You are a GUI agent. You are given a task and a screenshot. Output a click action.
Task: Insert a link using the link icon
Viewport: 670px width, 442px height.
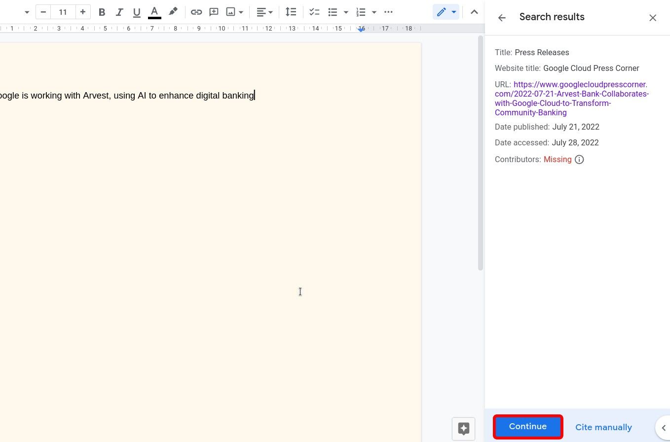196,12
